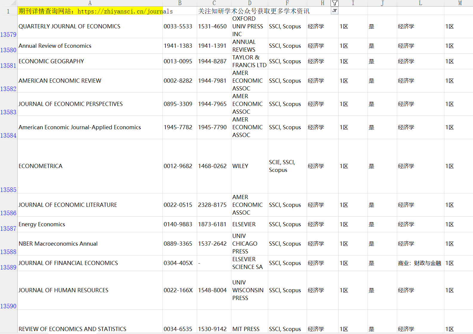
Task: Select "American Economic Journal-Applied Economics" cell
Action: coord(90,127)
